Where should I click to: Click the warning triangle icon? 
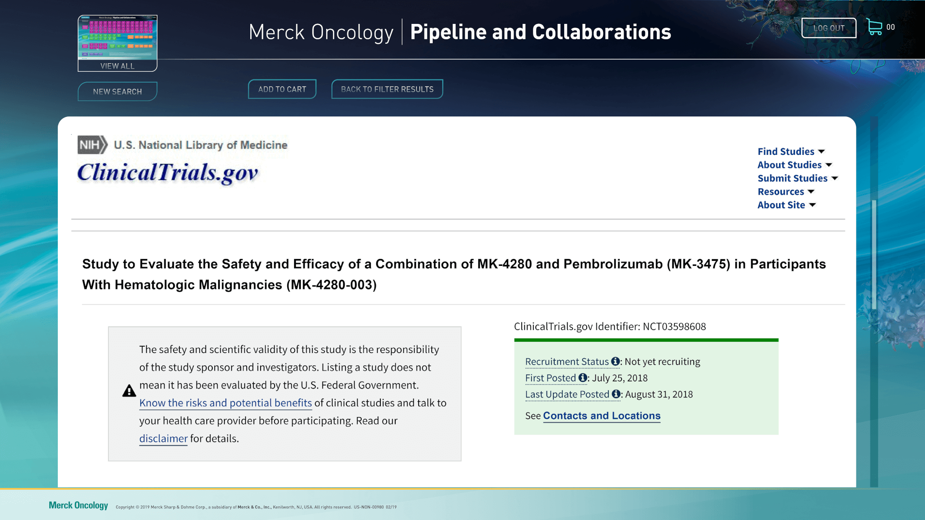pyautogui.click(x=129, y=391)
